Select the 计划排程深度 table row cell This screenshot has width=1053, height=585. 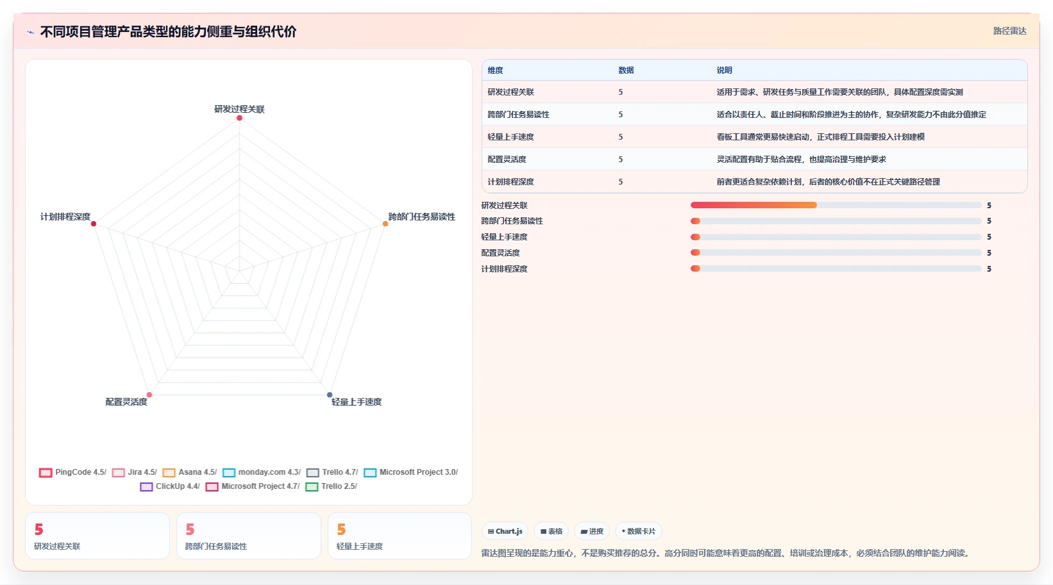click(x=510, y=182)
